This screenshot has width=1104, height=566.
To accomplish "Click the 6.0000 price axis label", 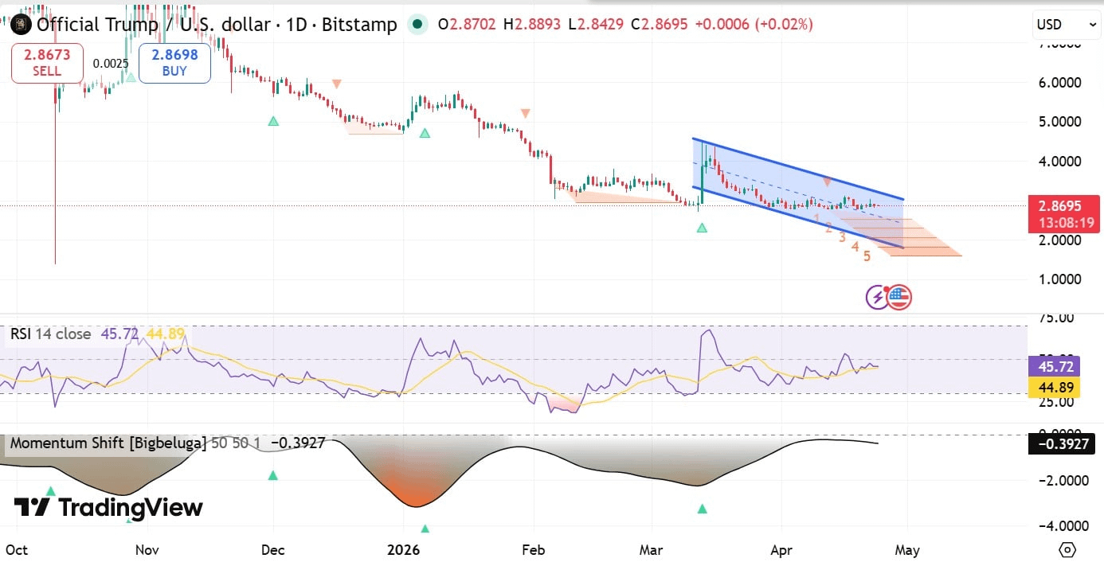I will [x=1059, y=82].
